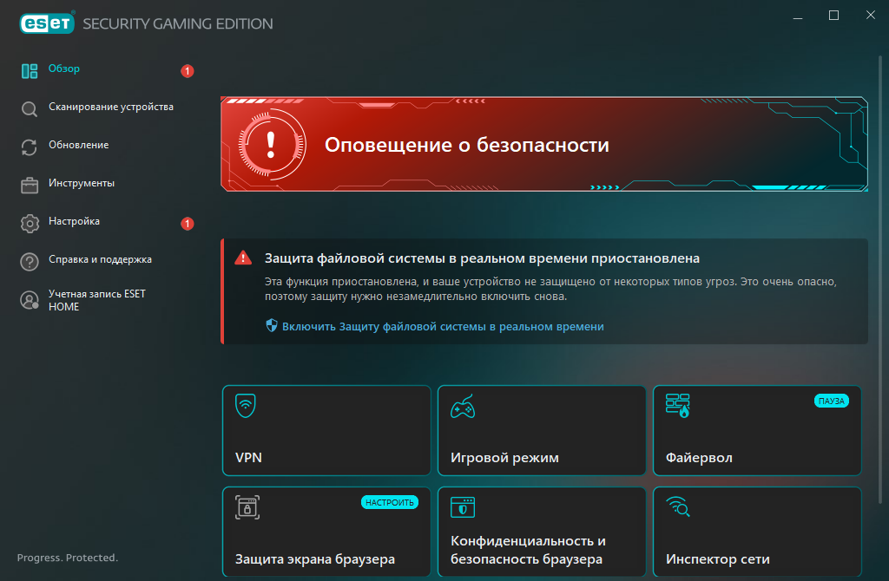Open the Обзор section
This screenshot has height=581, width=889.
pos(63,69)
